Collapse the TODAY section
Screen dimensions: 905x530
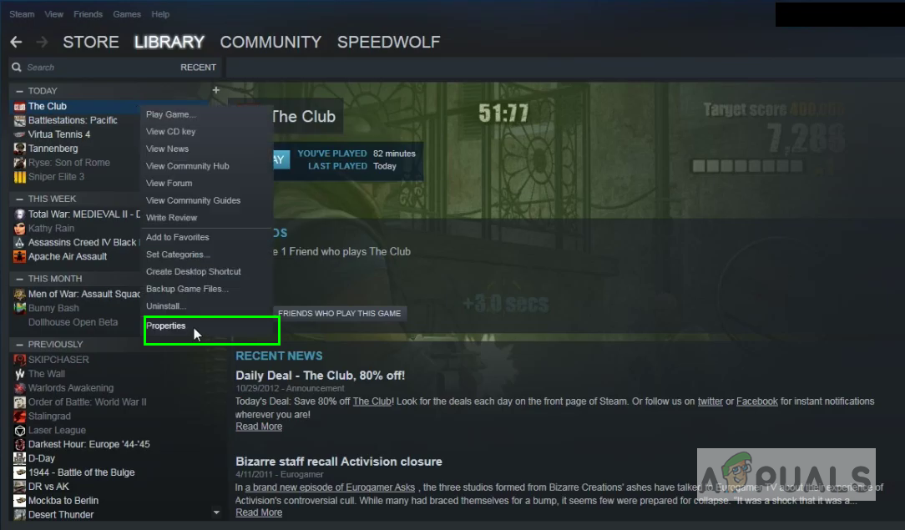coord(20,91)
